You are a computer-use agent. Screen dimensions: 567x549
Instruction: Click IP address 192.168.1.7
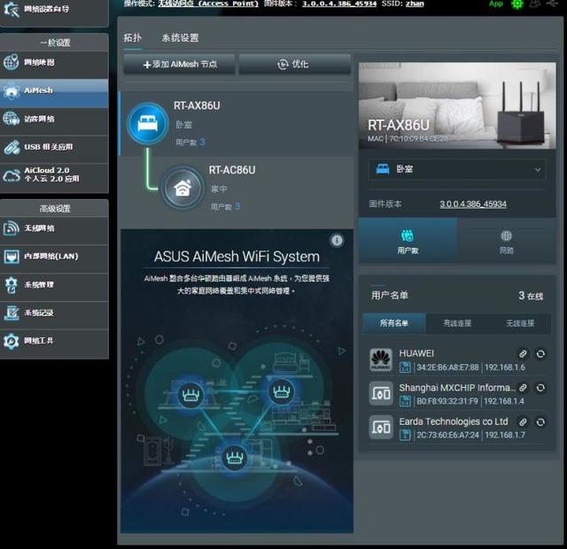pyautogui.click(x=505, y=435)
